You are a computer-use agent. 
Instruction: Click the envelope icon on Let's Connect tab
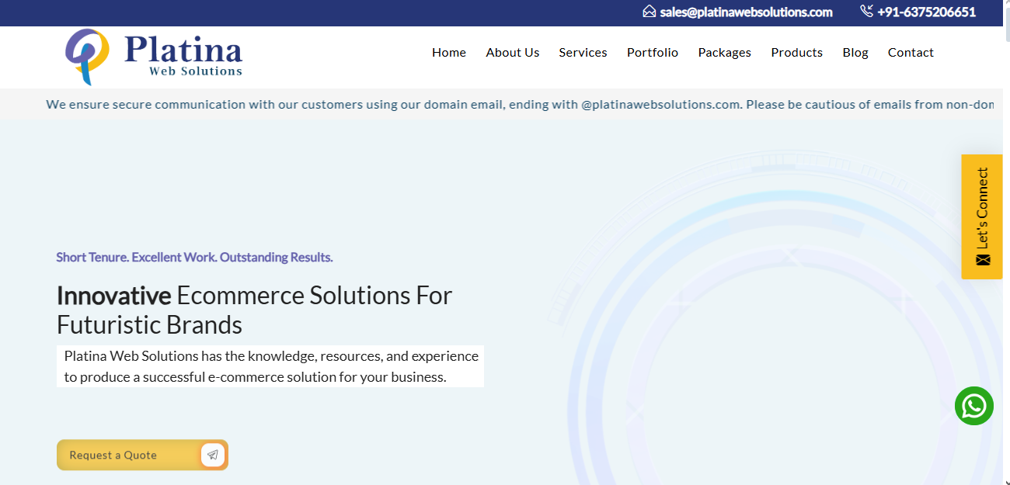pos(983,260)
